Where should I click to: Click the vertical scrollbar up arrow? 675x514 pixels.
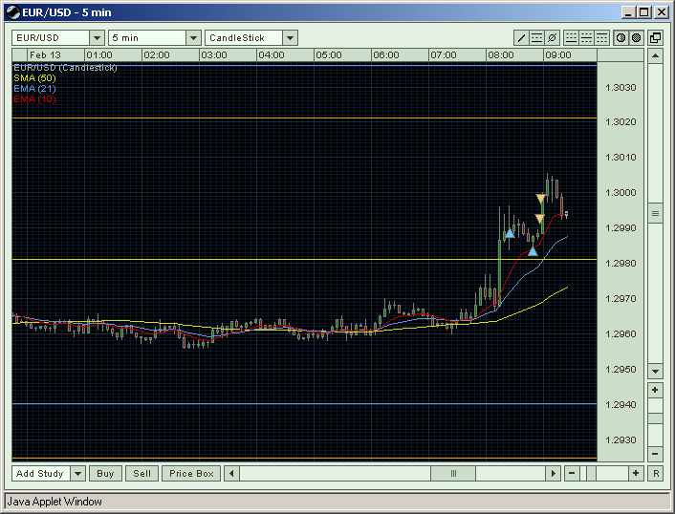coord(655,56)
